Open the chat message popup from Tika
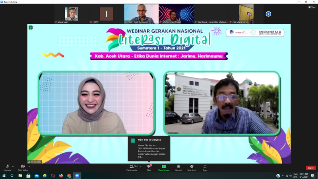Screen dimensions: 318x179 pyautogui.click(x=149, y=148)
